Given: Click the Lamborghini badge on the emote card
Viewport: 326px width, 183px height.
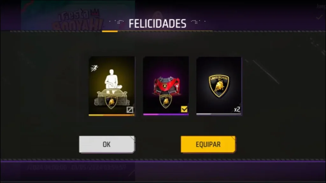Looking at the screenshot, I should click(x=111, y=102).
